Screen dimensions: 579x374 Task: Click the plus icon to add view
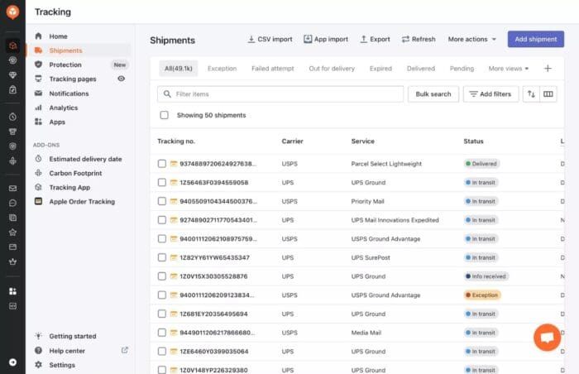548,69
